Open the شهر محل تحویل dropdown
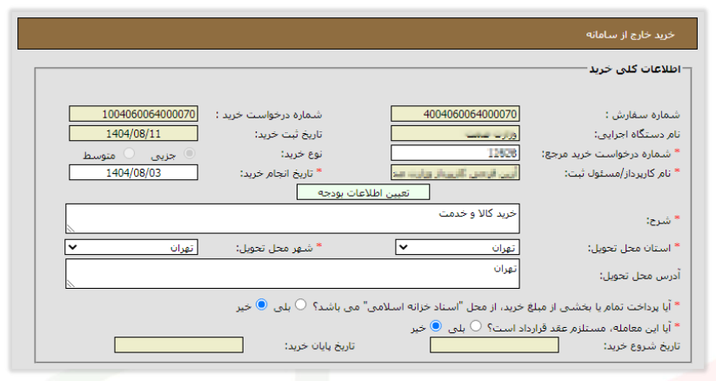716x381 pixels. 131,248
